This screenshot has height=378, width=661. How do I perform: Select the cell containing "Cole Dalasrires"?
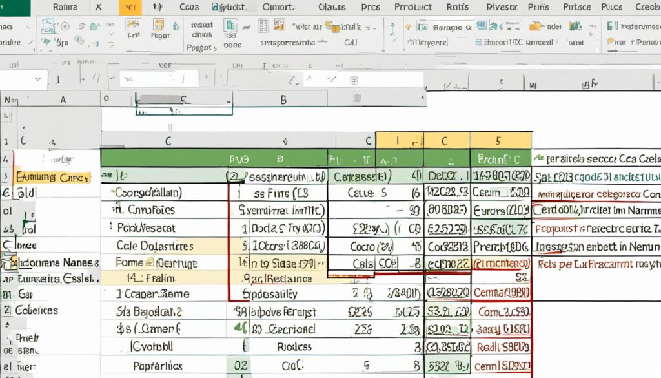pos(154,246)
